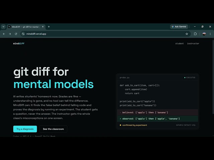The image size is (214, 160).
Task: Click the See the classroom button
Action: [x=53, y=129]
